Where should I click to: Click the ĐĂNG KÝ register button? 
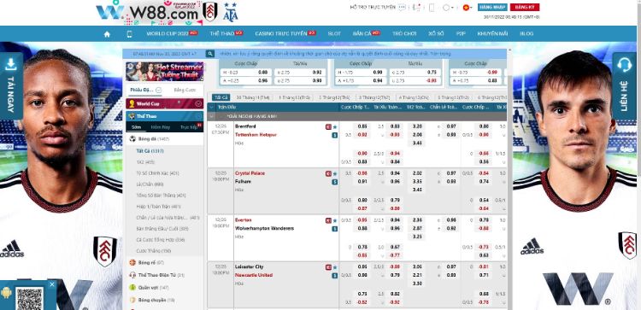(x=525, y=8)
